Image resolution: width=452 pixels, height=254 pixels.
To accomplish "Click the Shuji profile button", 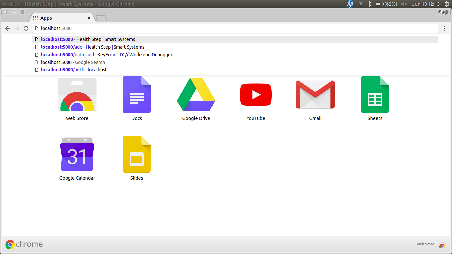I will pyautogui.click(x=443, y=12).
